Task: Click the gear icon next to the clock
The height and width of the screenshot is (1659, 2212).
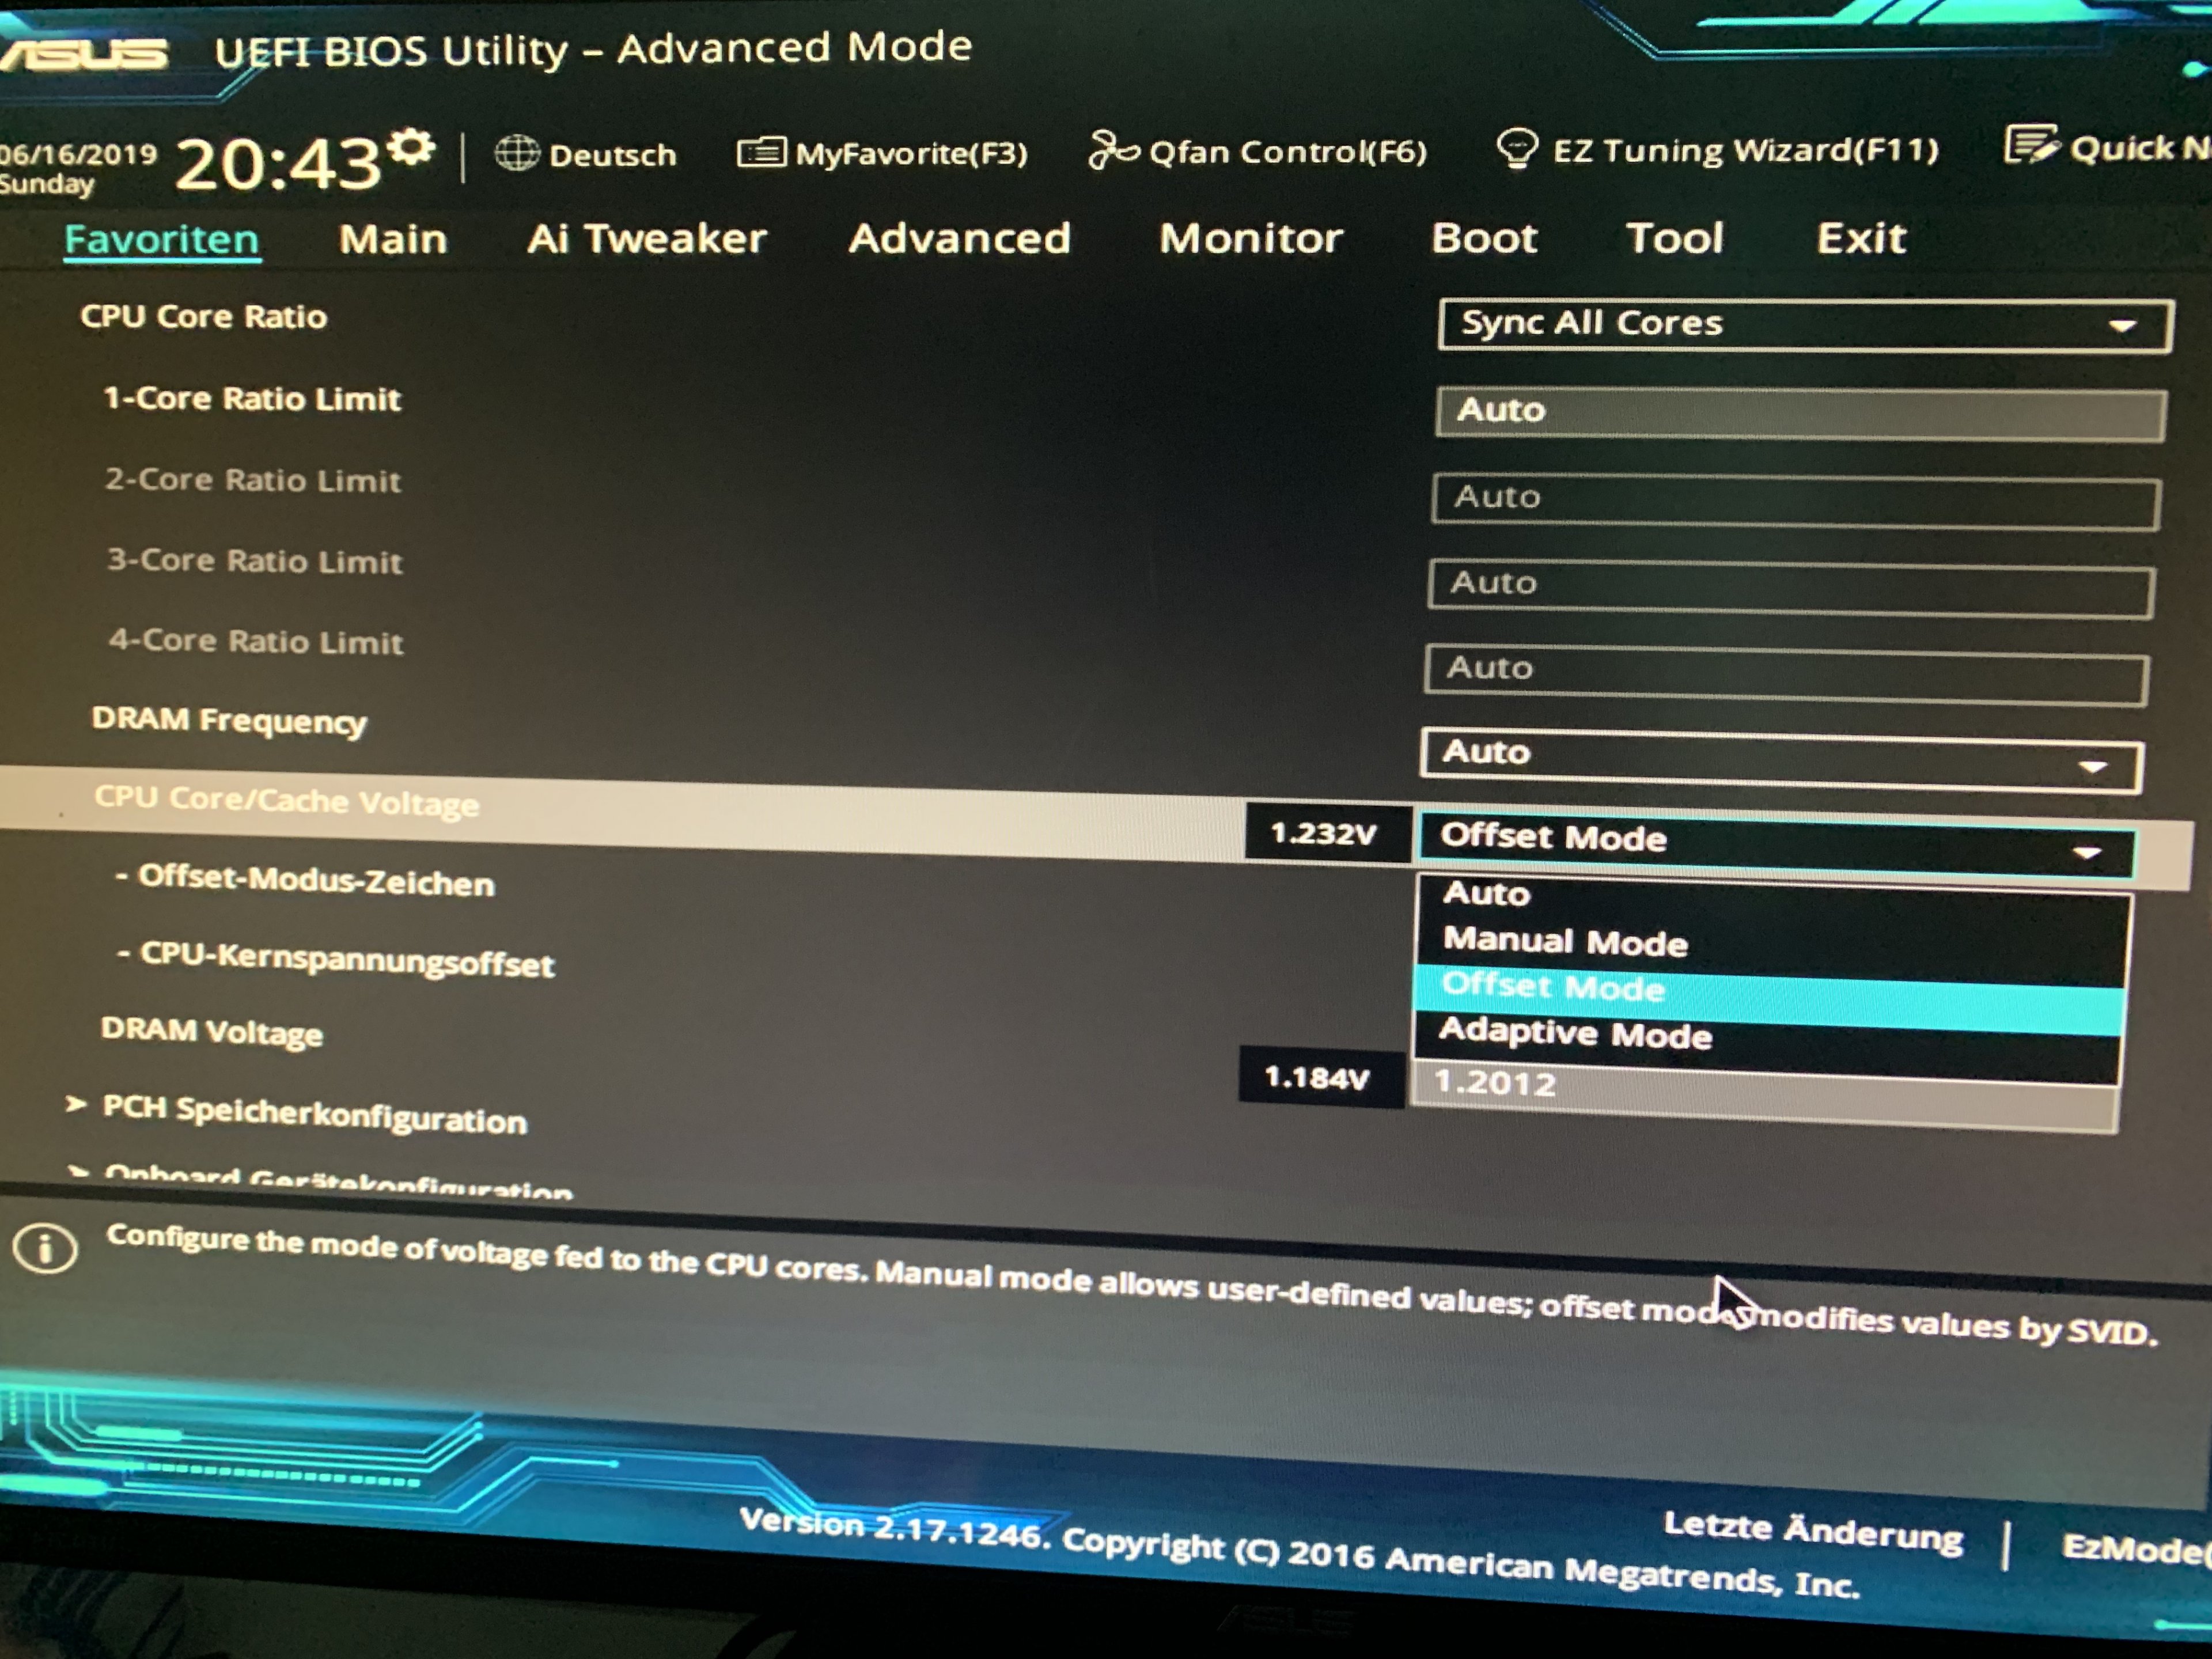Action: (411, 147)
